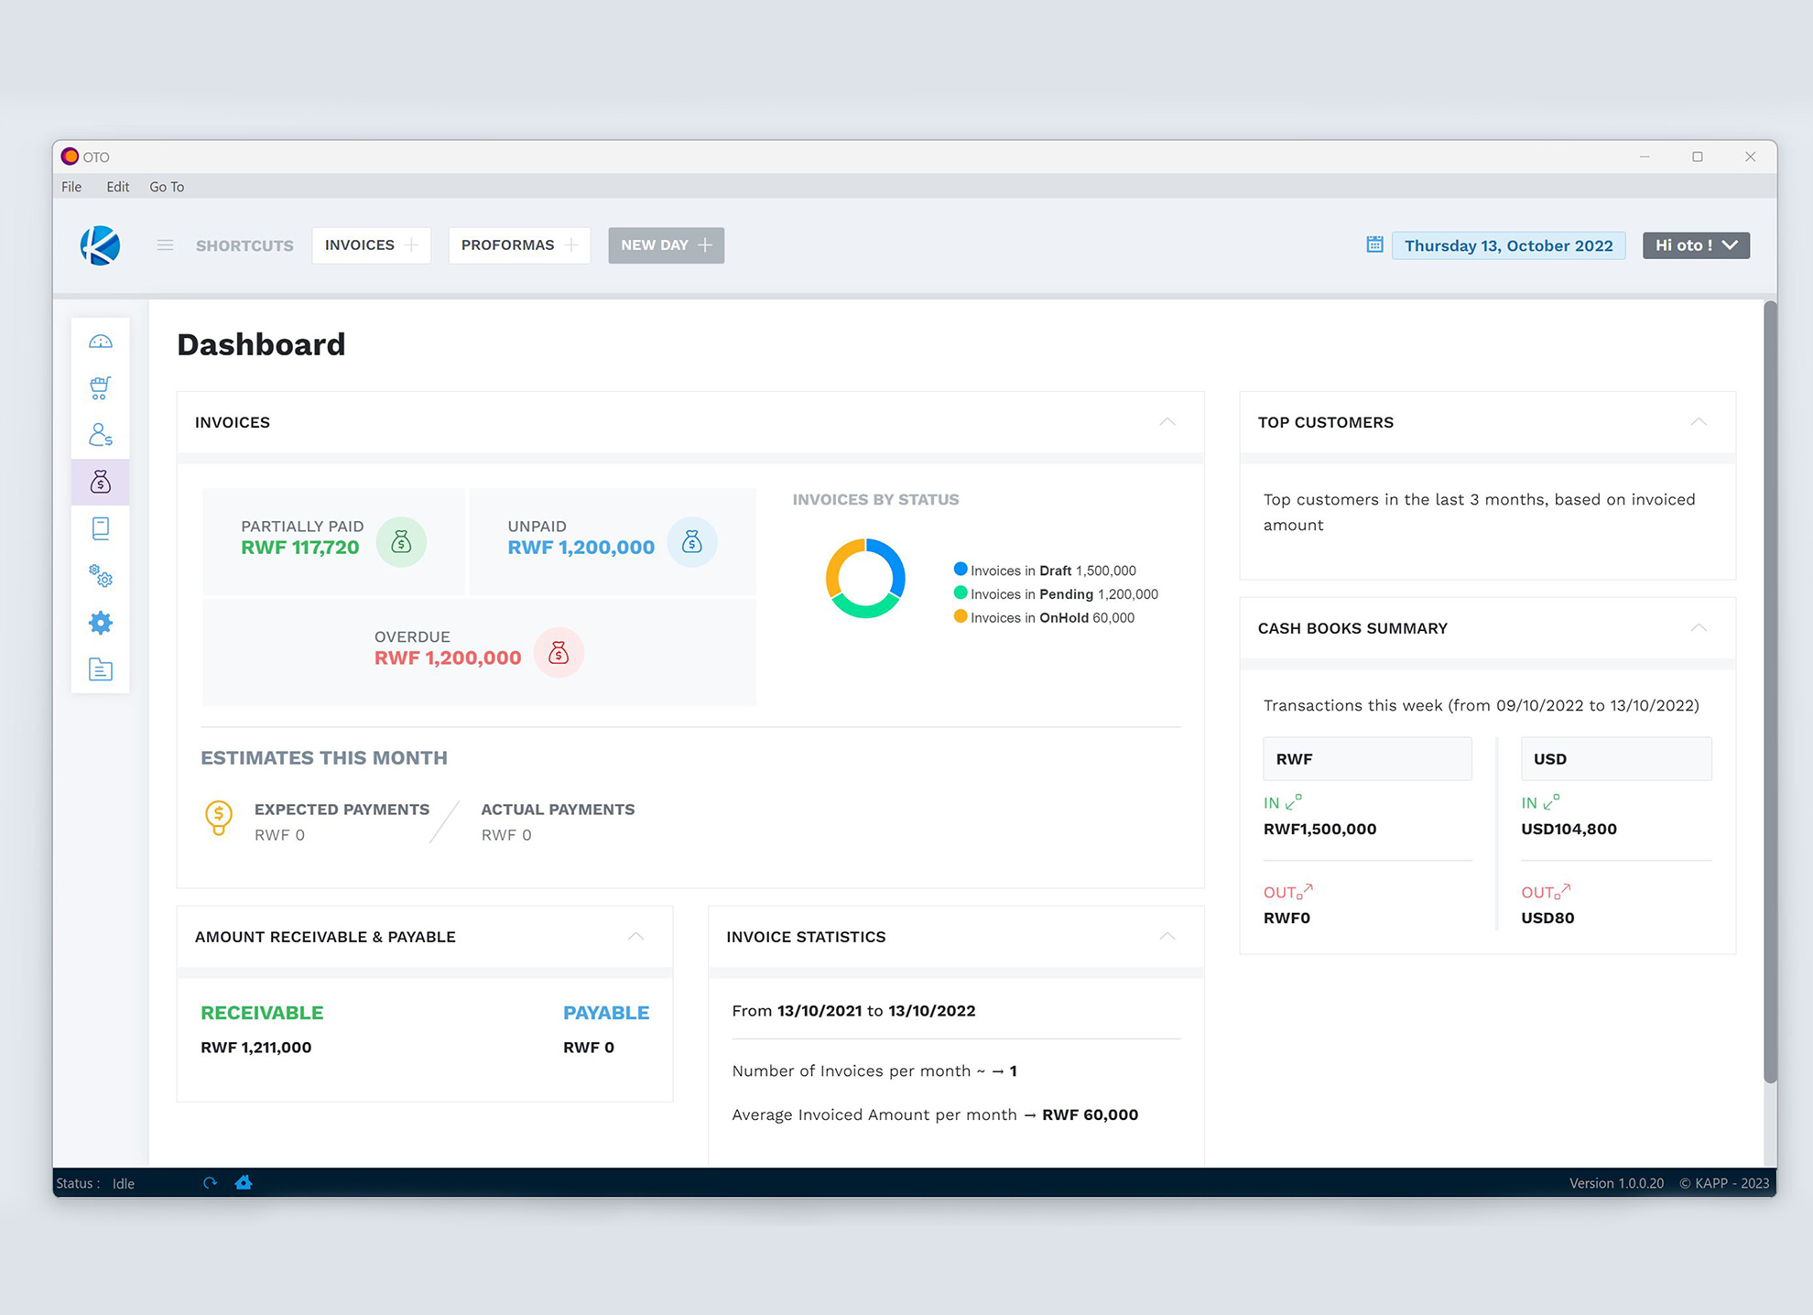Open the settings gear sidebar icon
1813x1315 pixels.
point(101,623)
